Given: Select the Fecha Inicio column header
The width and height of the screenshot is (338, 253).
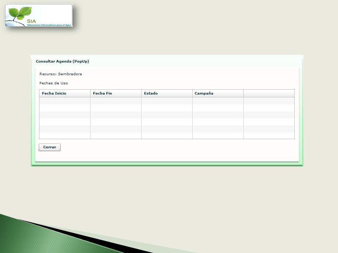Looking at the screenshot, I should pyautogui.click(x=65, y=93).
